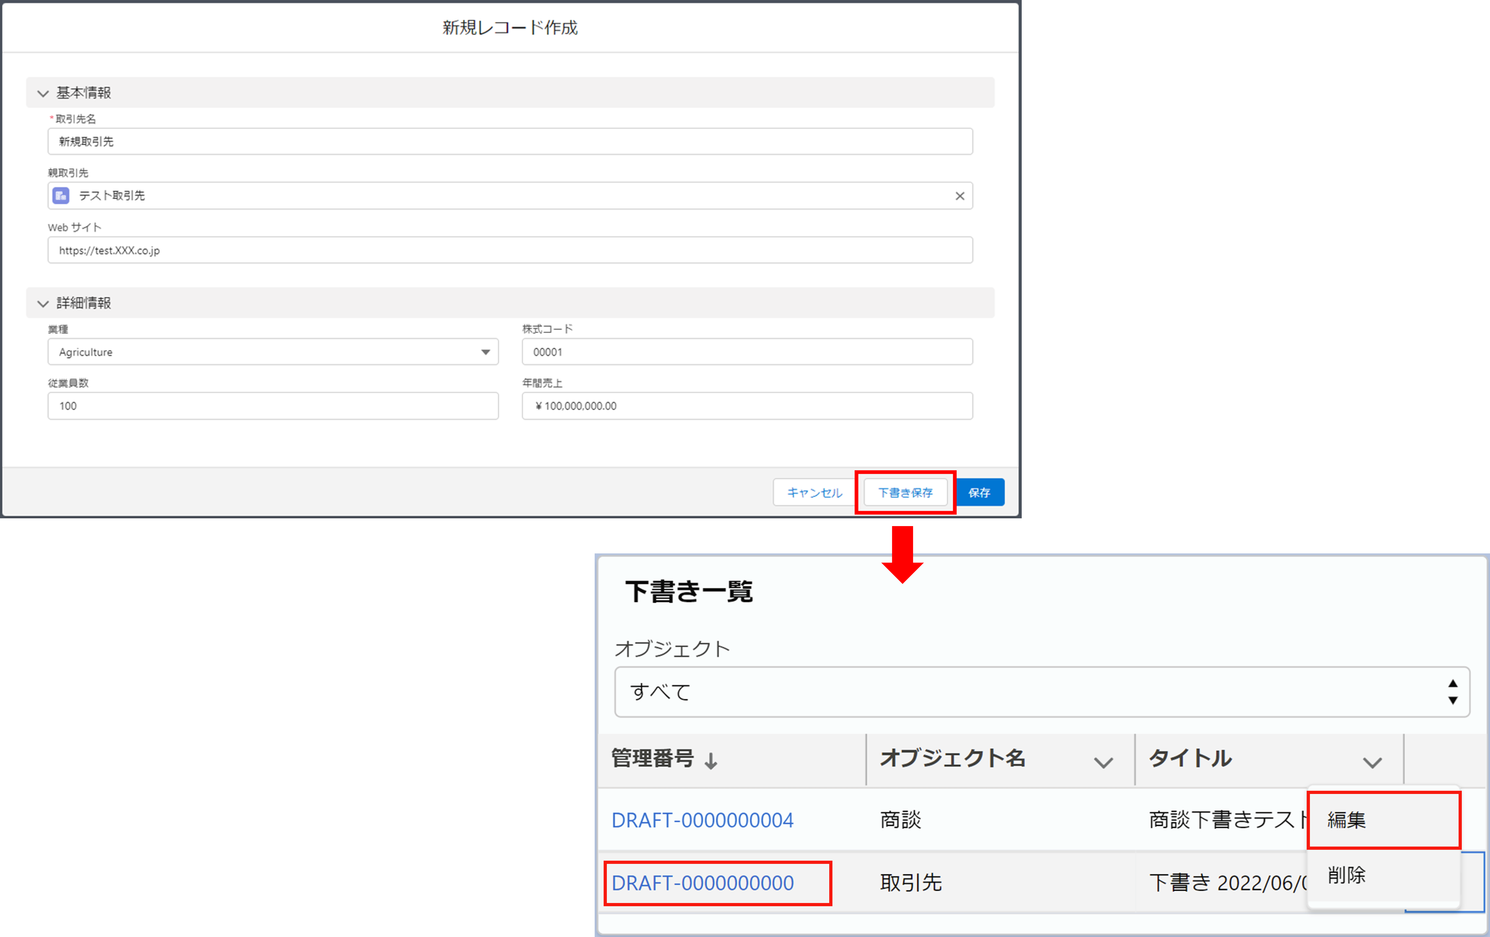Screen dimensions: 1490x937
Task: Click the 商談下書きテスト title cell
Action: (1228, 820)
